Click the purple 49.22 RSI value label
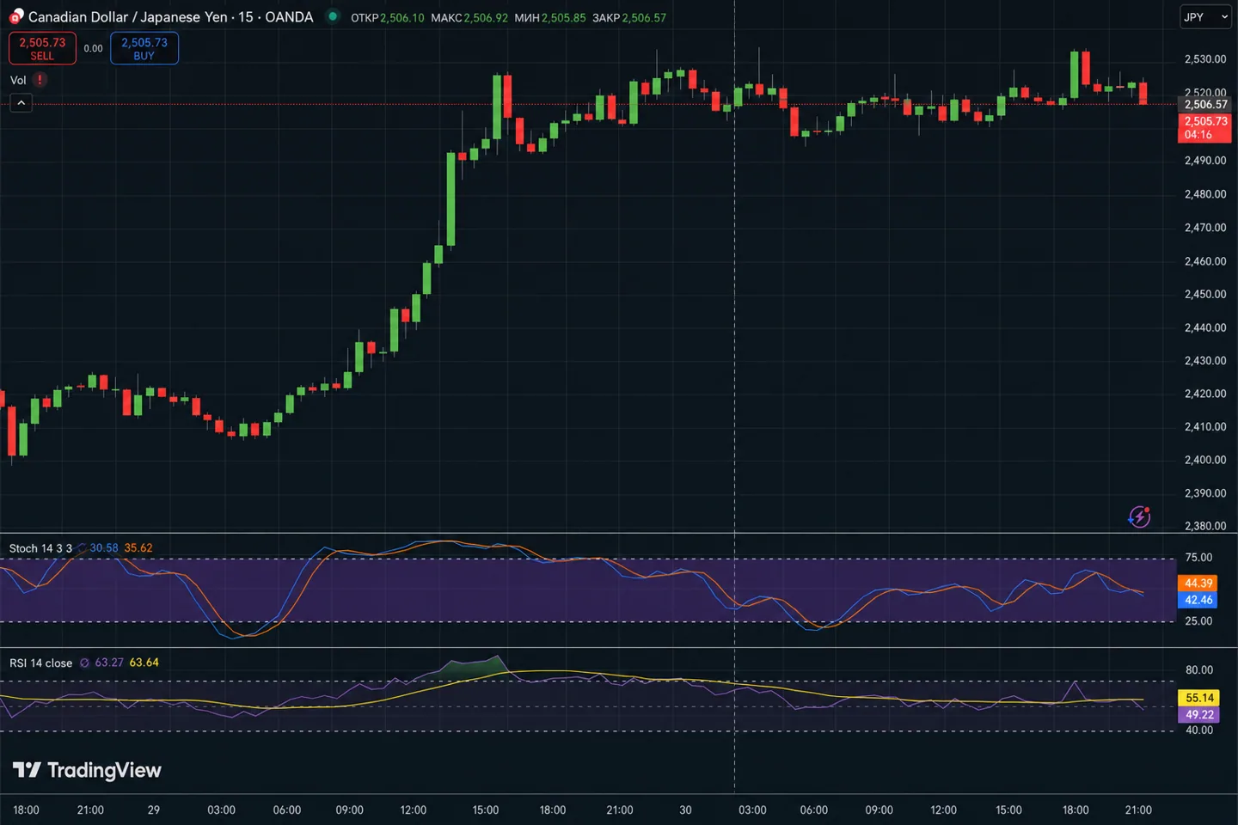Viewport: 1238px width, 825px height. [x=1198, y=714]
